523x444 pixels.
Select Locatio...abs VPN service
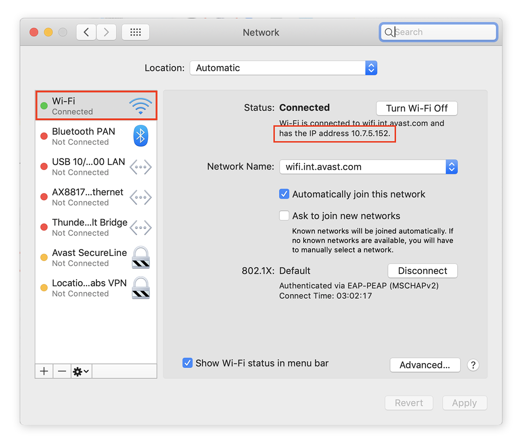click(x=96, y=288)
